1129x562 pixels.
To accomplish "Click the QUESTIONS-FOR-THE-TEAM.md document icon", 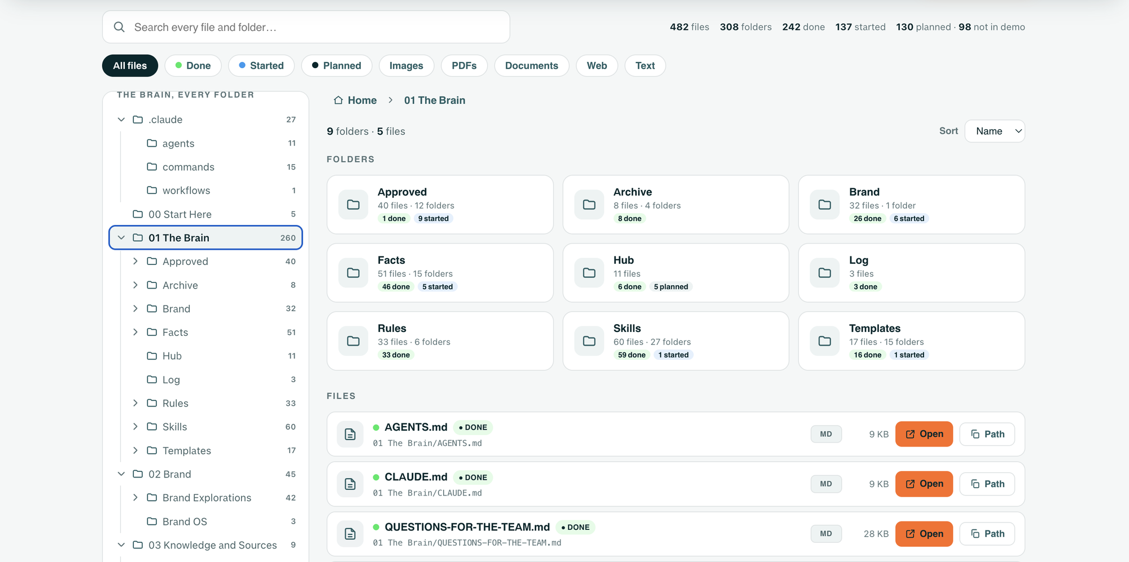I will coord(350,534).
